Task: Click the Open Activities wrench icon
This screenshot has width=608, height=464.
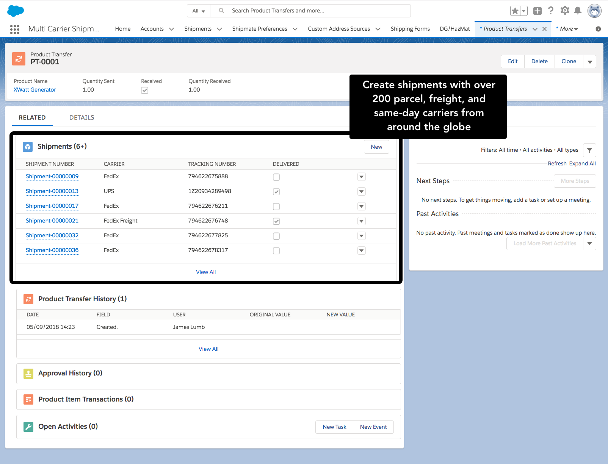Action: [x=28, y=427]
